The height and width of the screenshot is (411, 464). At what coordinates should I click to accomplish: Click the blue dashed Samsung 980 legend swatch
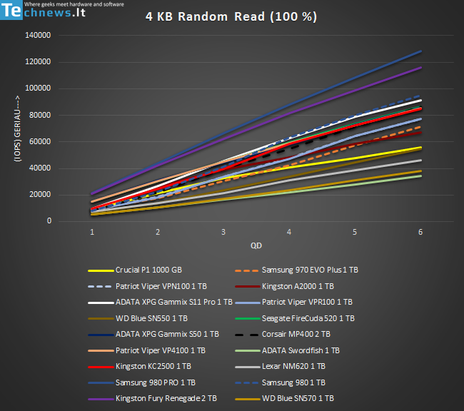(x=247, y=383)
